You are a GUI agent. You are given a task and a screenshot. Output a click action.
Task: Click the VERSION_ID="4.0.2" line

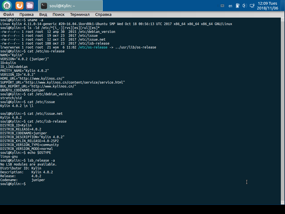pos(18,75)
